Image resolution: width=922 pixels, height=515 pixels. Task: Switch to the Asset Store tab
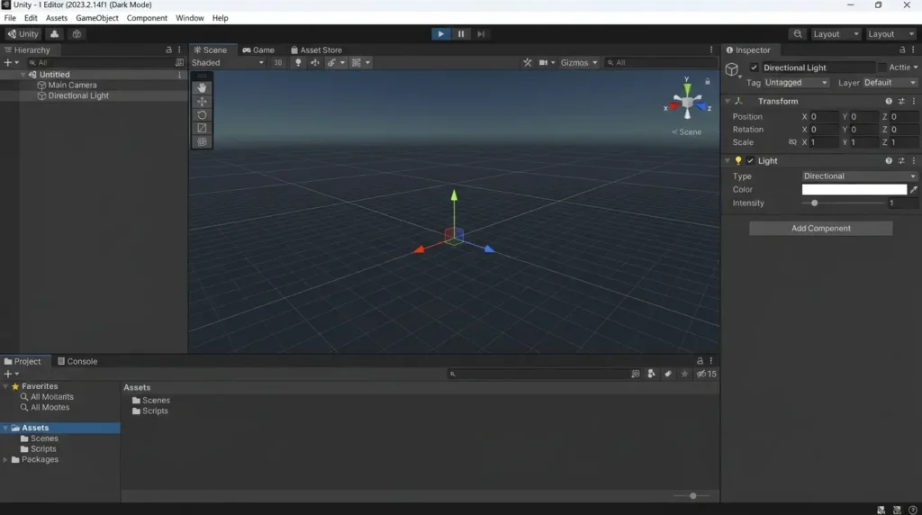pyautogui.click(x=316, y=50)
